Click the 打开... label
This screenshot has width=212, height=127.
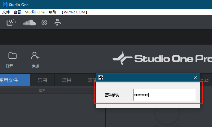[13, 66]
